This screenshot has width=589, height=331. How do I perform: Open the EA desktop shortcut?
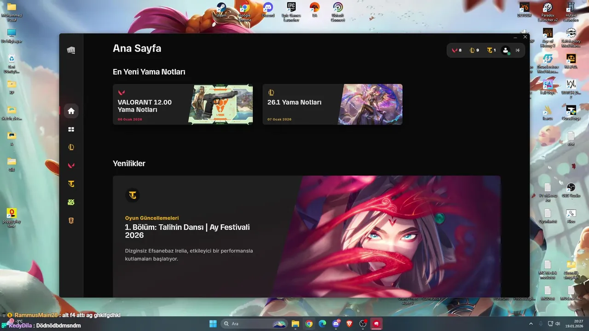(x=315, y=10)
